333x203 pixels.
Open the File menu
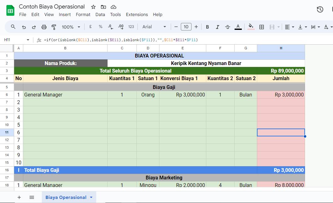click(23, 14)
